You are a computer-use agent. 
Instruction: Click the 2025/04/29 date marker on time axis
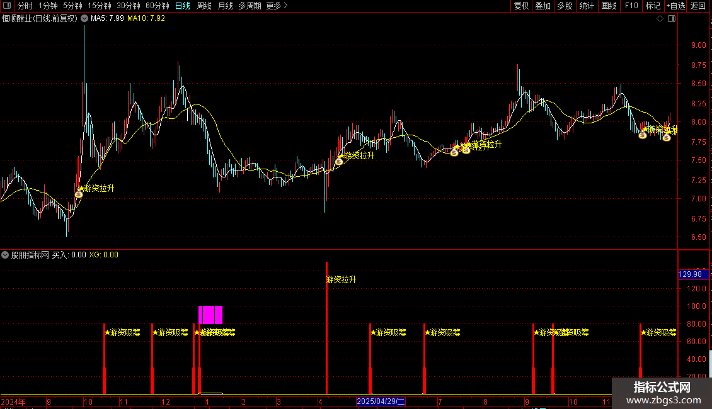(x=381, y=401)
